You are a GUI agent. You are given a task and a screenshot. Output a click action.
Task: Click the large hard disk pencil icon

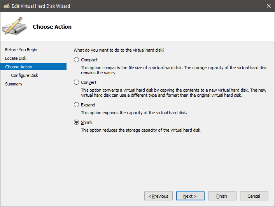coord(14,26)
